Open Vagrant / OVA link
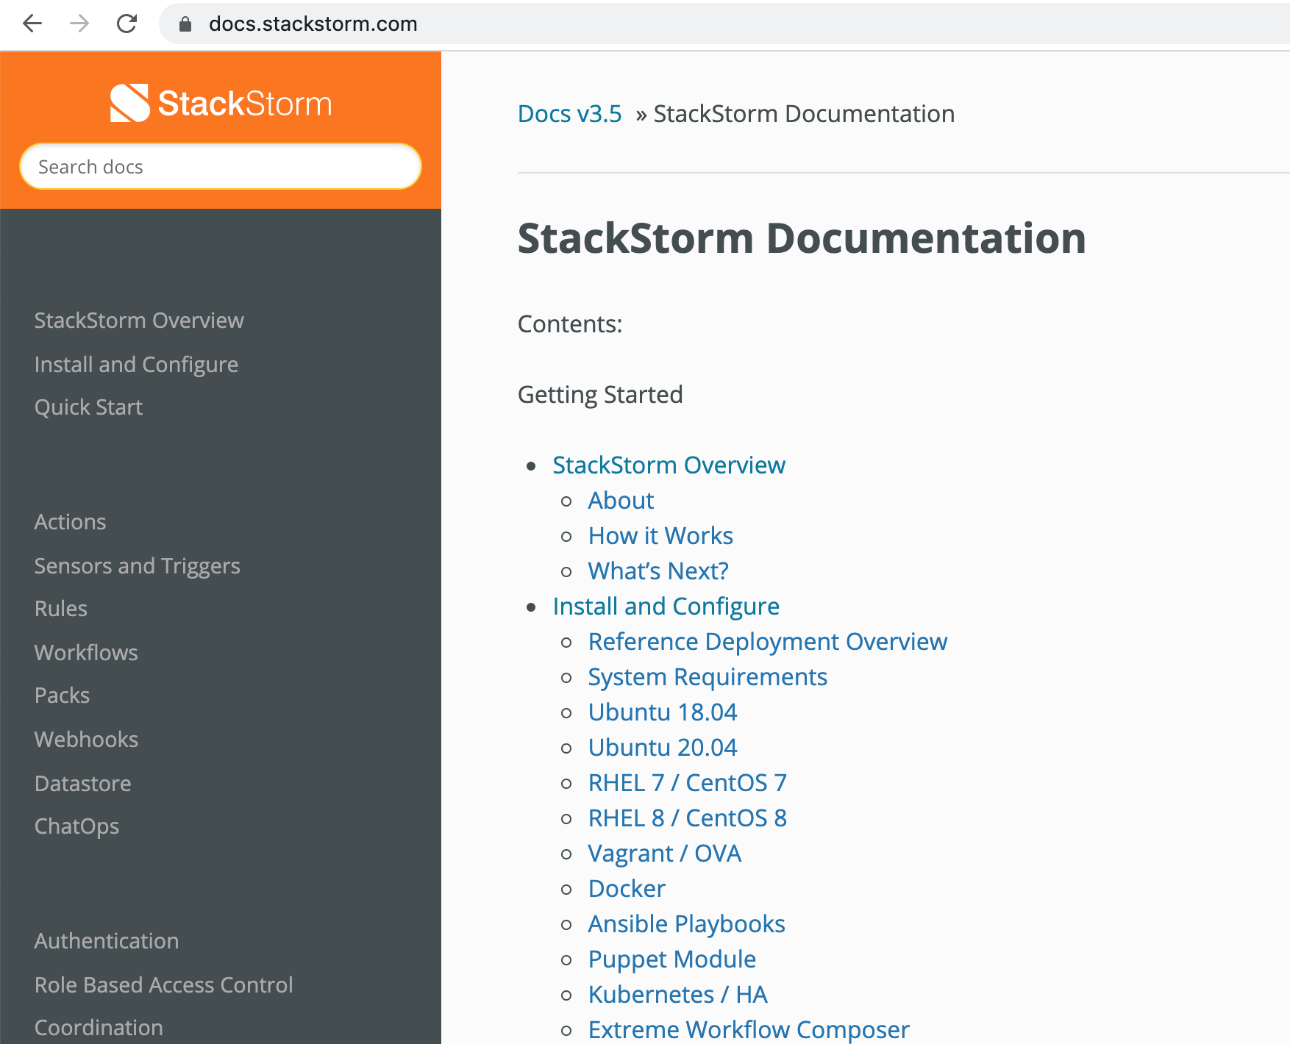 point(665,854)
